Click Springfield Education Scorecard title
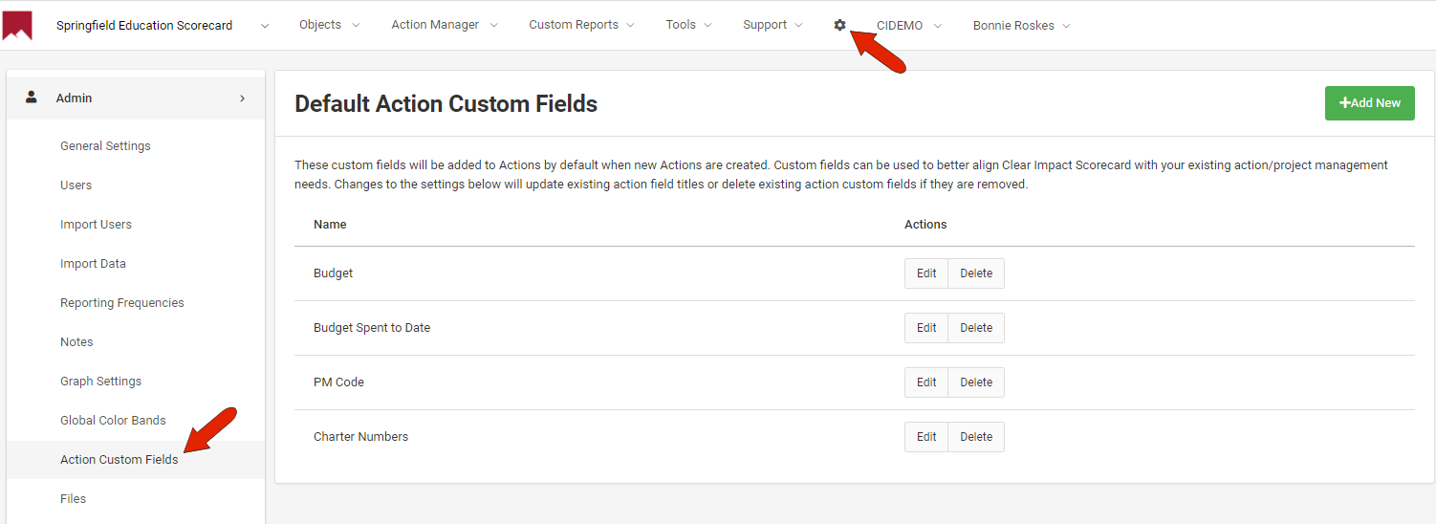This screenshot has height=524, width=1436. [144, 26]
